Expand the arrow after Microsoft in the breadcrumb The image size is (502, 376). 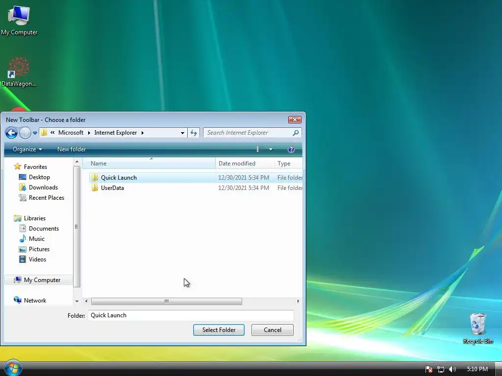coord(89,133)
